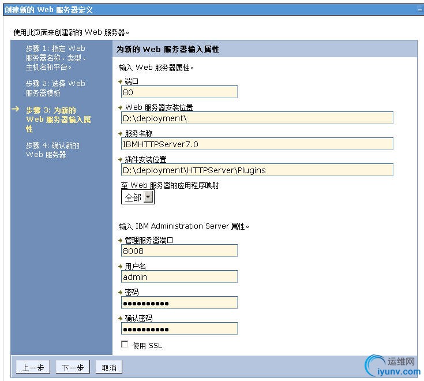Viewport: 424px width, 381px height.
Task: Click the 创建新的 Web 服务器定义 title
Action: [48, 10]
